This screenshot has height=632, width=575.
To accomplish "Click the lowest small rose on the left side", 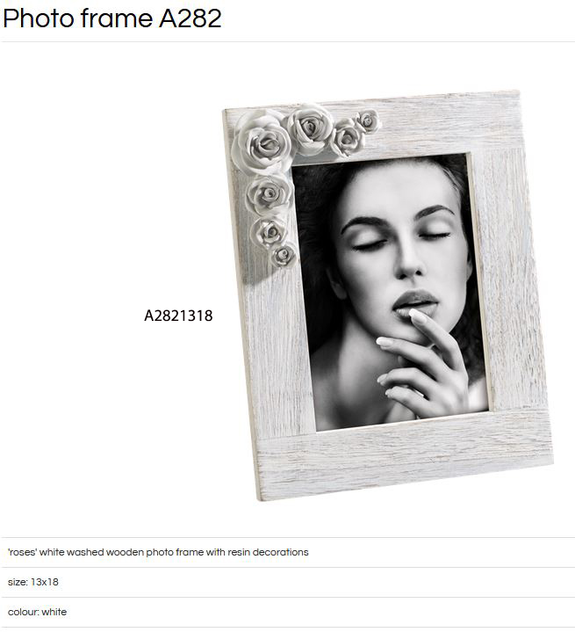I will (x=284, y=256).
